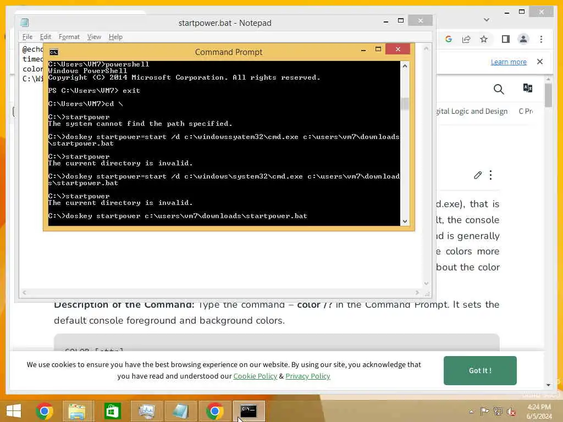The height and width of the screenshot is (422, 563).
Task: Click the Command Prompt title bar icon
Action: (54, 52)
